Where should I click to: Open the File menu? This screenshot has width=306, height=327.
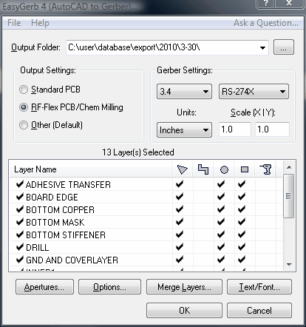[14, 23]
